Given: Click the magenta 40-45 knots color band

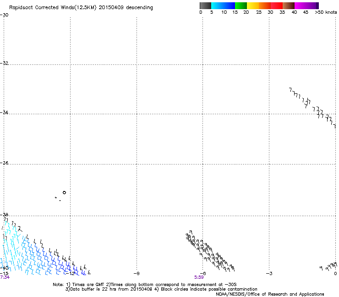Looking at the screenshot, I should pyautogui.click(x=301, y=5).
